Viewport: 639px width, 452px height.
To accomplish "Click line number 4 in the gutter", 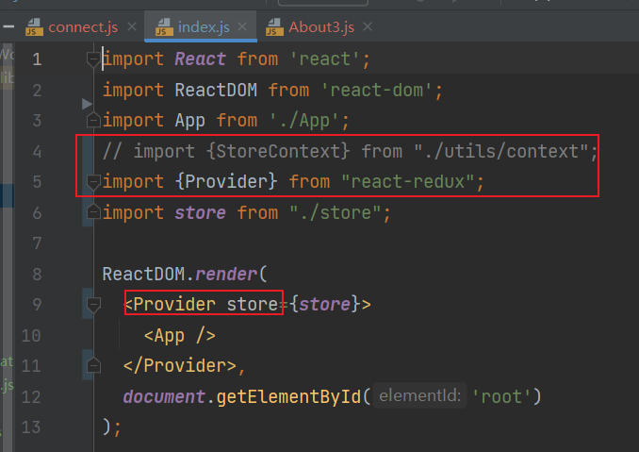I will tap(37, 152).
